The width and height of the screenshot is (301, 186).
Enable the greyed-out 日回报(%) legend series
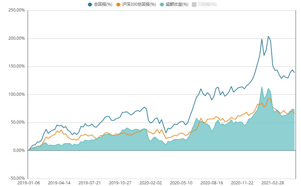[x=204, y=4]
